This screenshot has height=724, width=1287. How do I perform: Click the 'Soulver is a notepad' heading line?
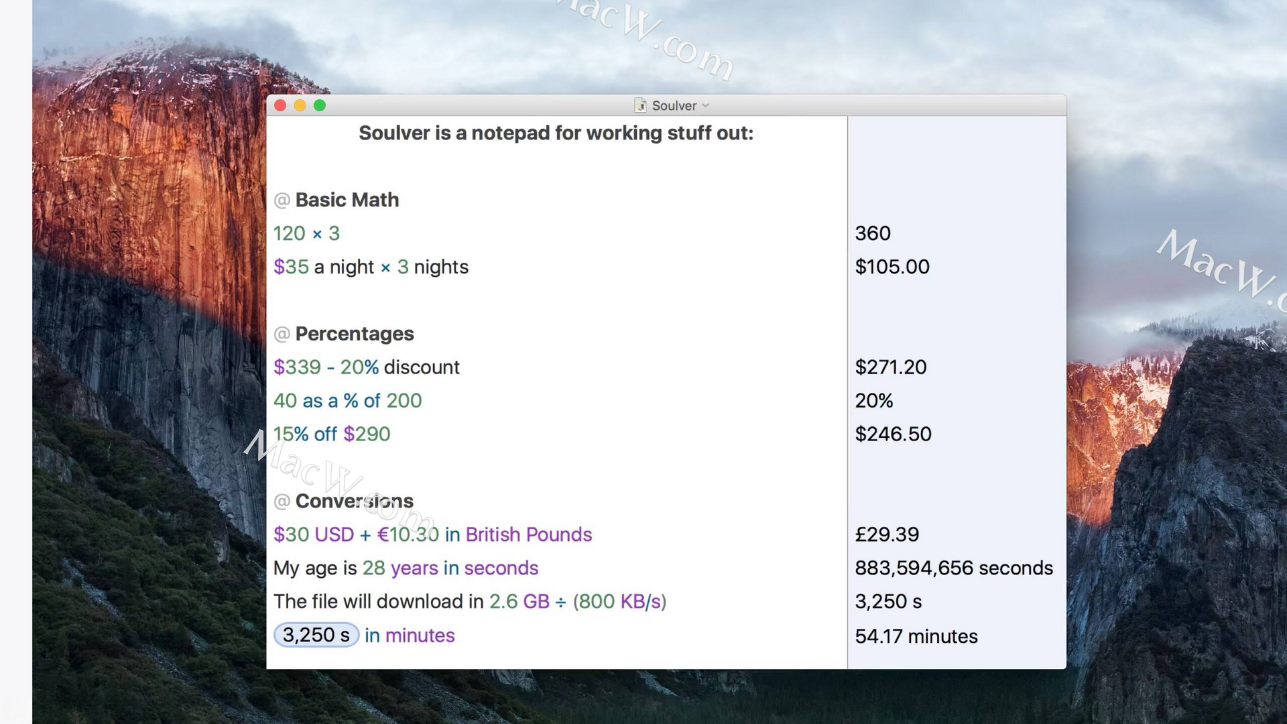click(556, 133)
